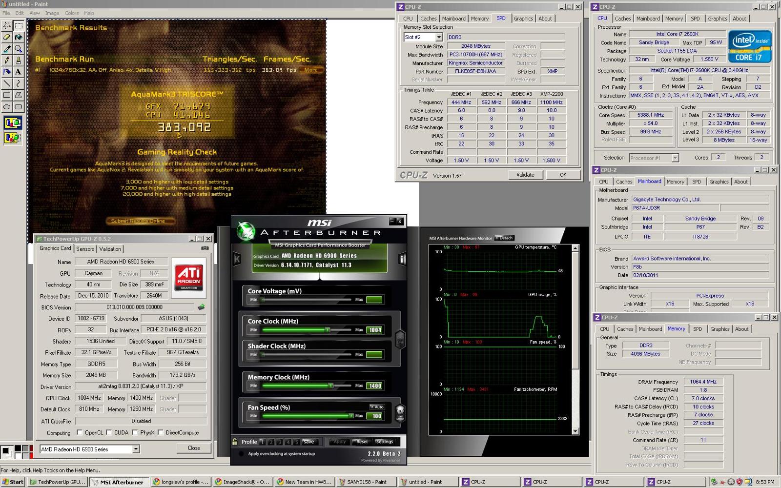Choose the Airbrush spray tool
781x488 pixels.
point(7,72)
